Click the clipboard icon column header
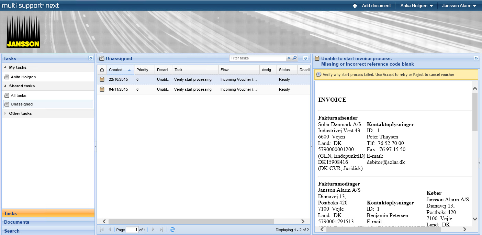 [102, 70]
